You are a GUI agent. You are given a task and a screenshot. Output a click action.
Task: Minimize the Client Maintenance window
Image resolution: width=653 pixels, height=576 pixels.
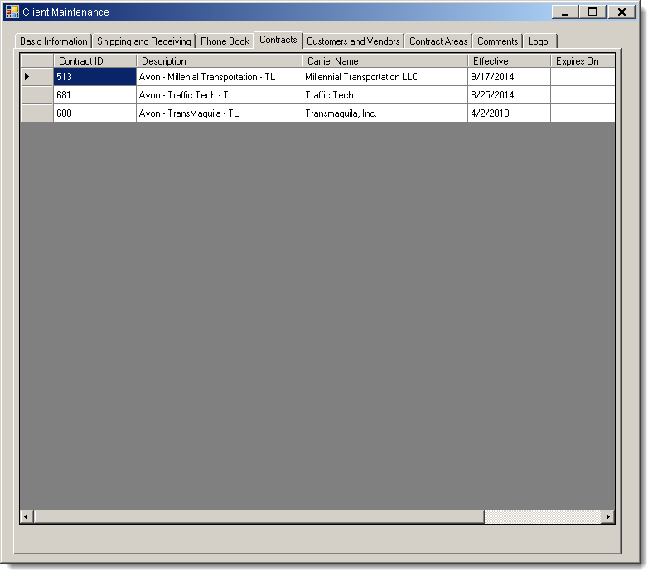click(565, 12)
